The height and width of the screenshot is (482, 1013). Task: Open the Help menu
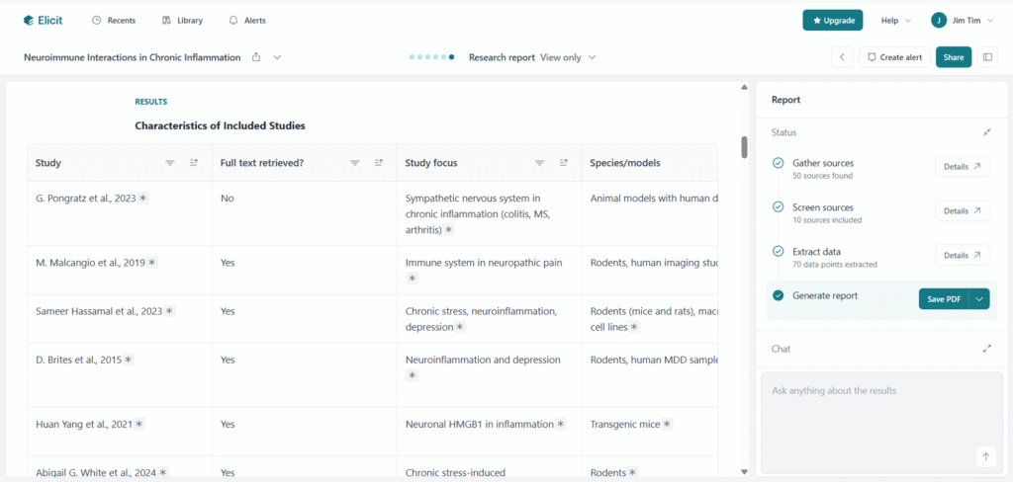[x=894, y=20]
